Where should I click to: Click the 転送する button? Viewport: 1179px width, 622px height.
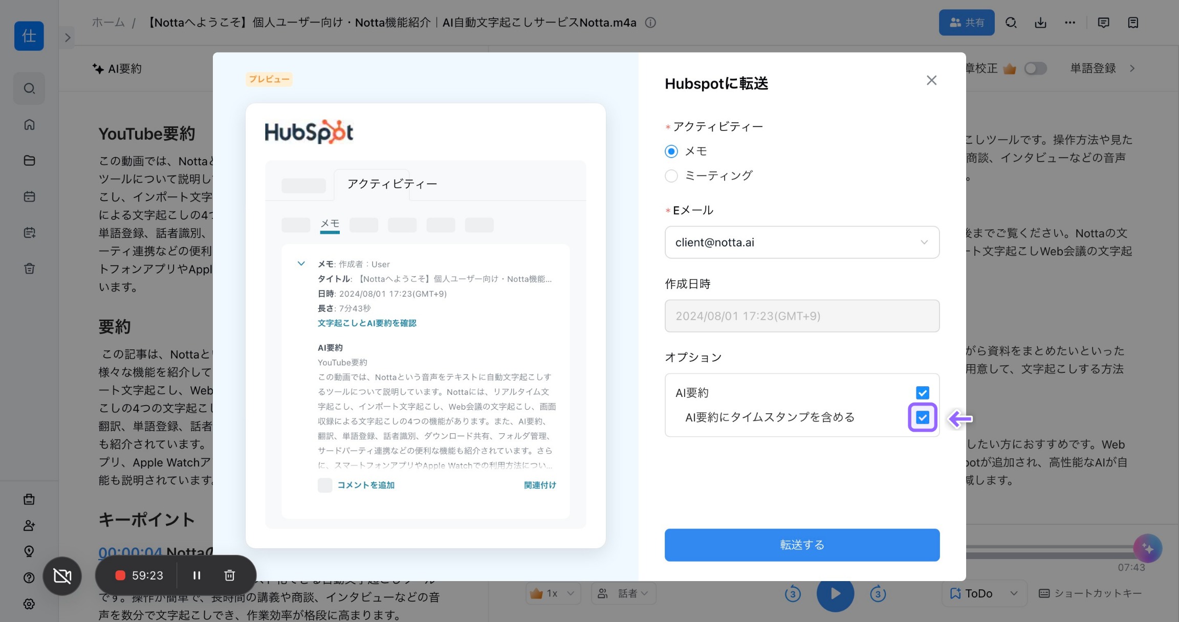click(802, 545)
